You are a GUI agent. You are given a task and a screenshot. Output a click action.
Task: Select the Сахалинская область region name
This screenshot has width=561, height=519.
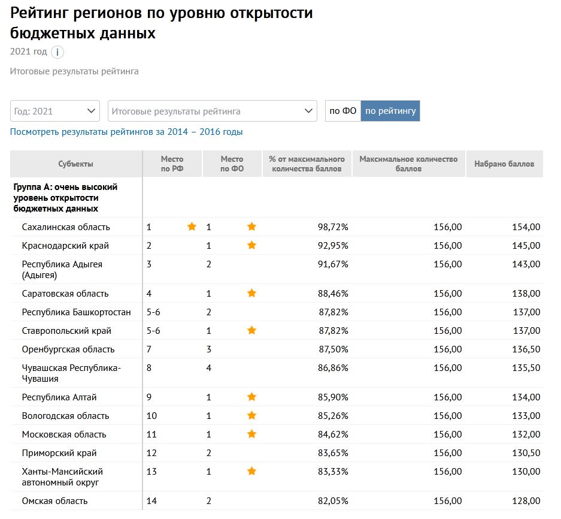pyautogui.click(x=66, y=227)
